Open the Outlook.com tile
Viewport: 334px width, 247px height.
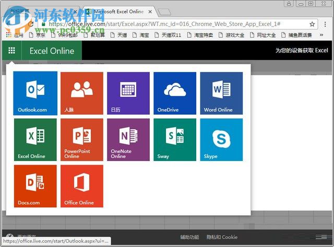click(35, 93)
